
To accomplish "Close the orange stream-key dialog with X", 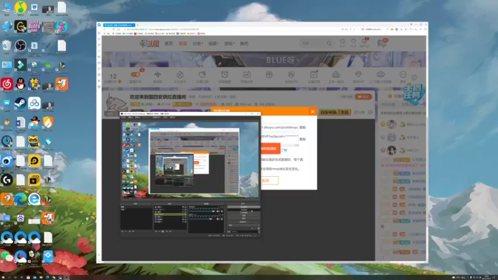I will point(312,111).
